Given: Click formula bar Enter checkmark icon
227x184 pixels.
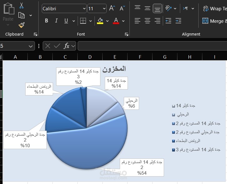Looking at the screenshot, I should pyautogui.click(x=57, y=46).
